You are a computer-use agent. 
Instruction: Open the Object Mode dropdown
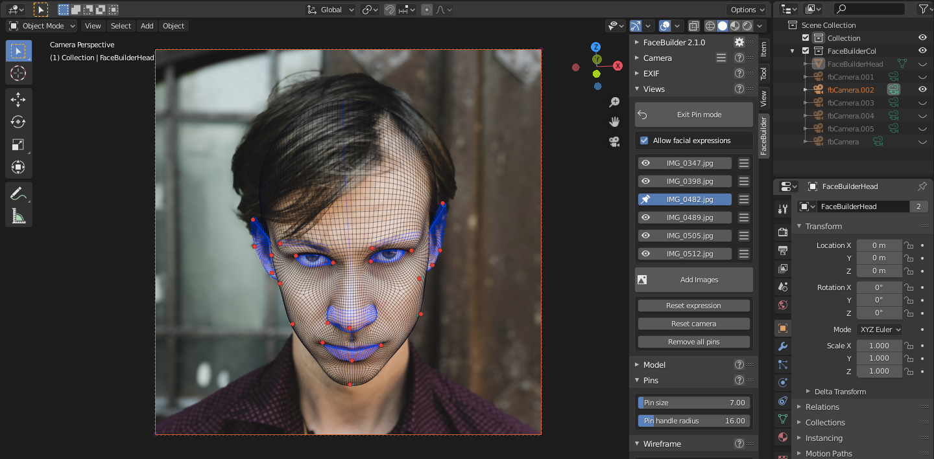click(42, 26)
